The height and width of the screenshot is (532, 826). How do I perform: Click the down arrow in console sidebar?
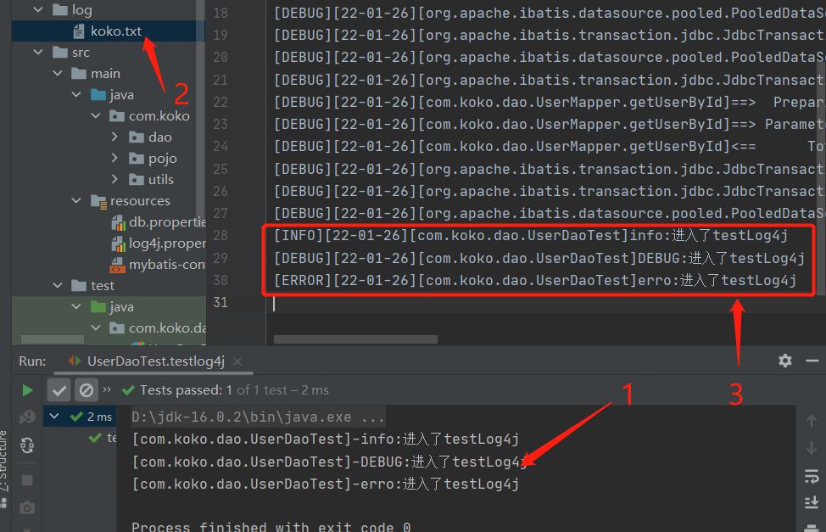click(x=812, y=448)
